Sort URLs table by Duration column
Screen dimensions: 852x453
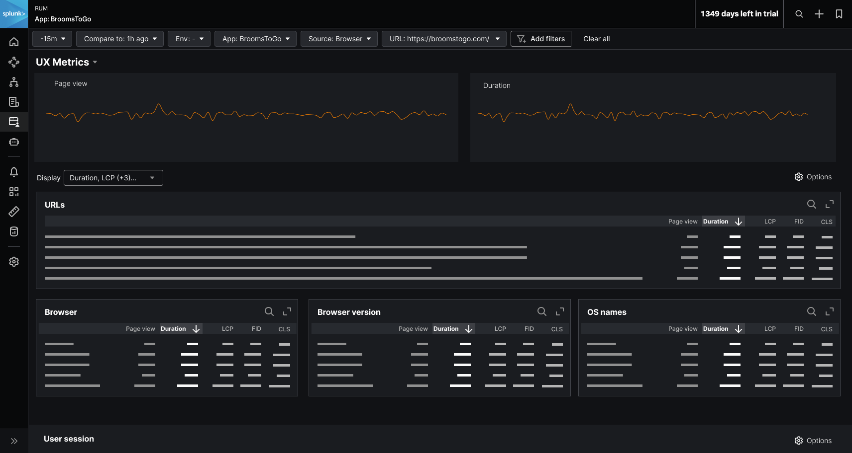723,222
